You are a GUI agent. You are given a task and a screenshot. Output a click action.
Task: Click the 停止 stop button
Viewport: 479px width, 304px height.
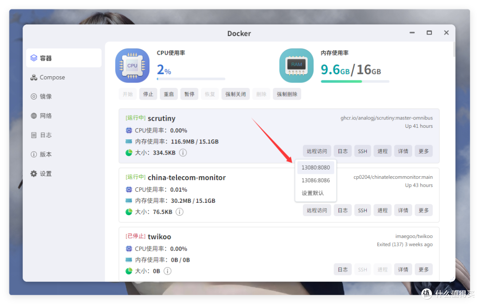pyautogui.click(x=148, y=94)
